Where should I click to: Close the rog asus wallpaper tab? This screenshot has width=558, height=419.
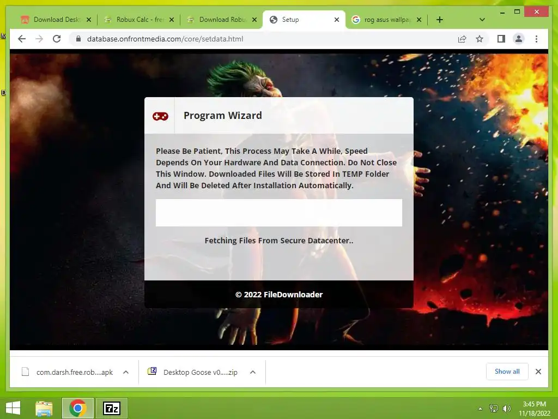[x=419, y=20]
